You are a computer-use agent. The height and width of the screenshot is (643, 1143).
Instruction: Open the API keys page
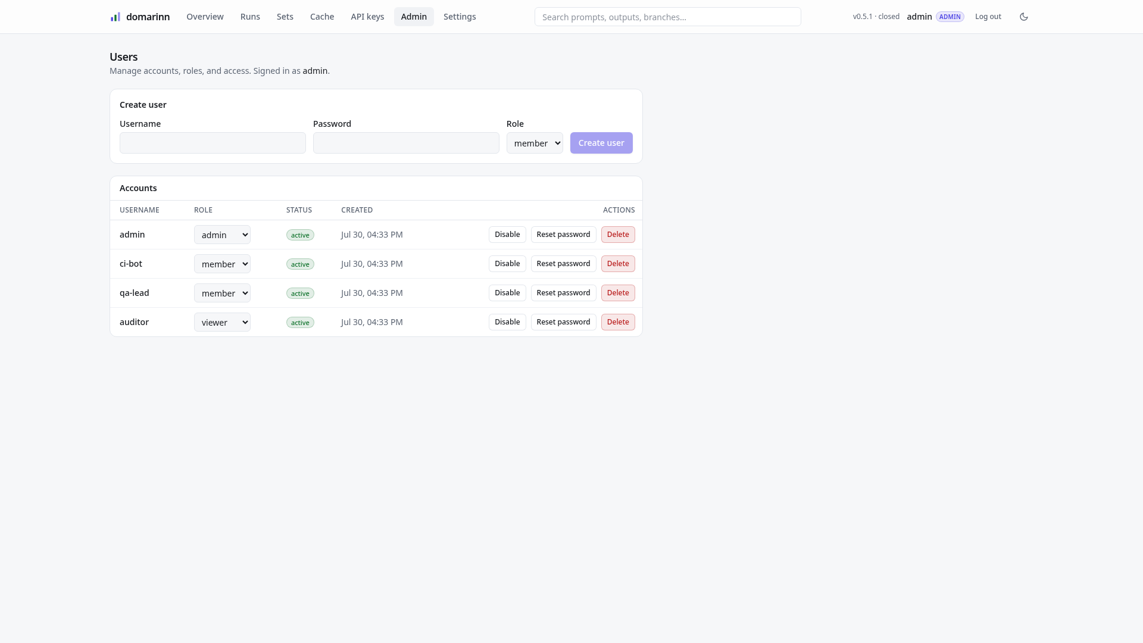click(367, 17)
